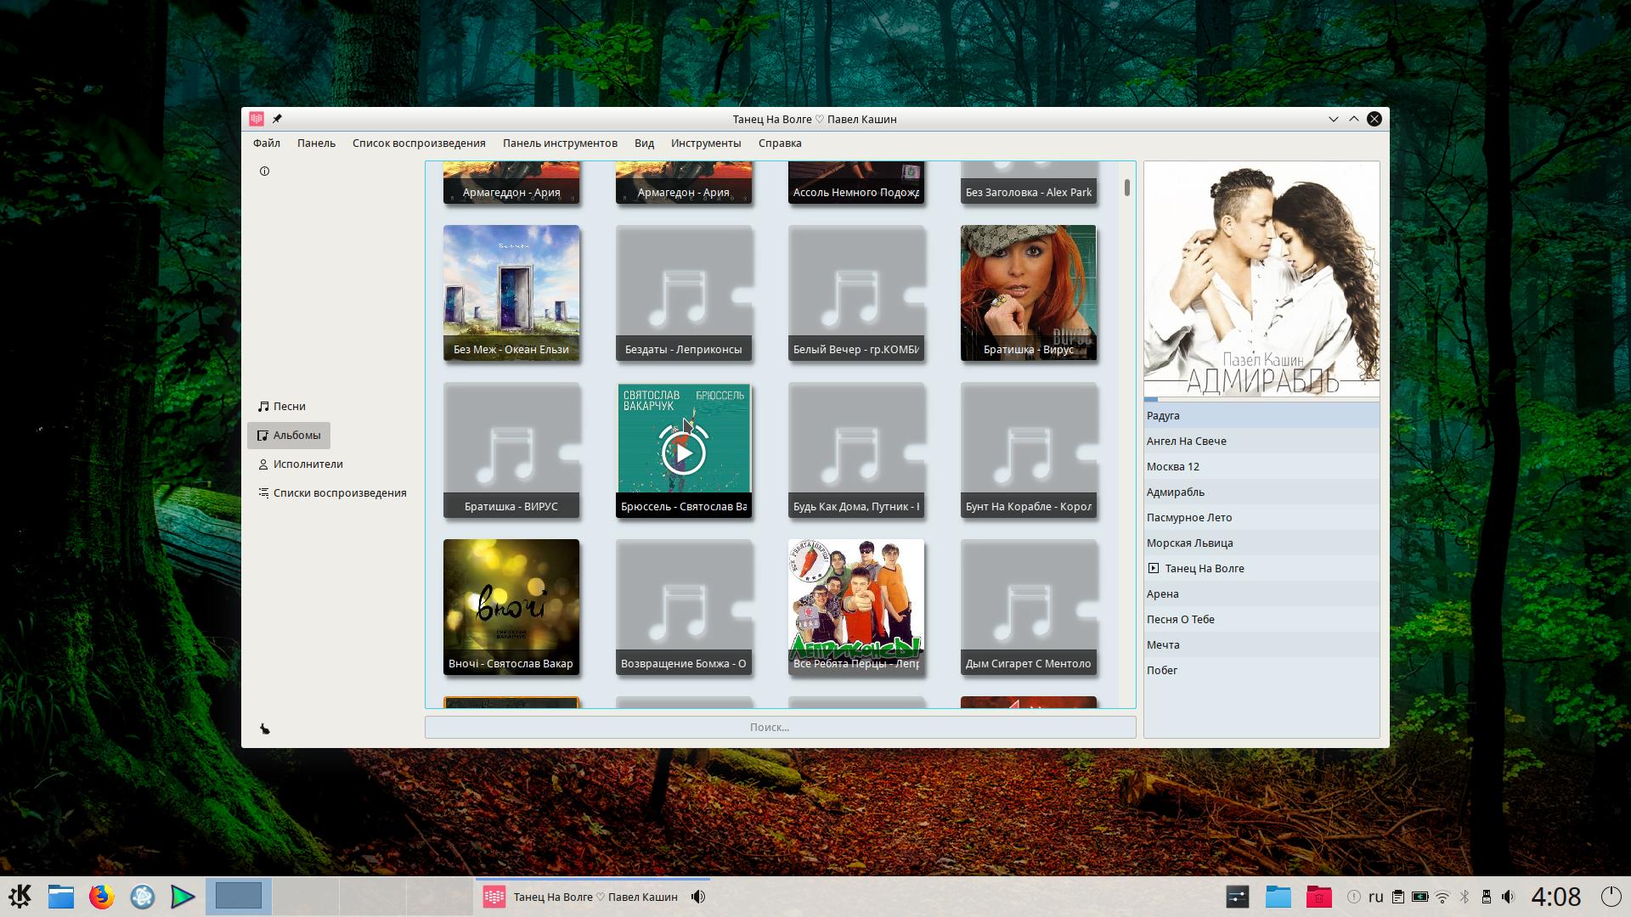Screen dimensions: 1631x917
Task: Open the Файл menu
Action: [266, 143]
